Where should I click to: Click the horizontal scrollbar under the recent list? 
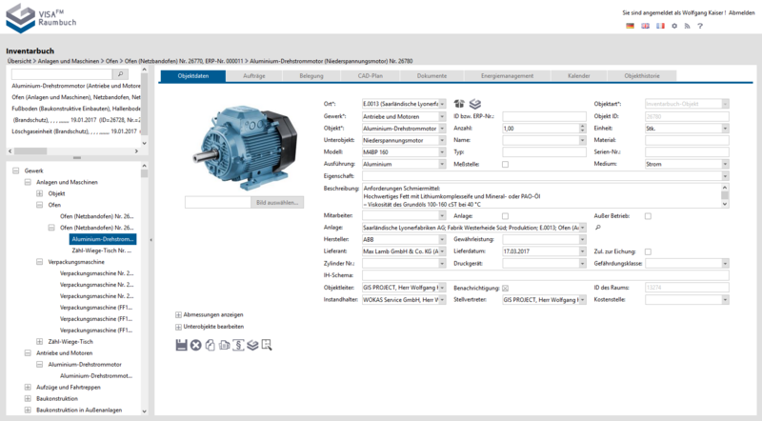coord(75,151)
